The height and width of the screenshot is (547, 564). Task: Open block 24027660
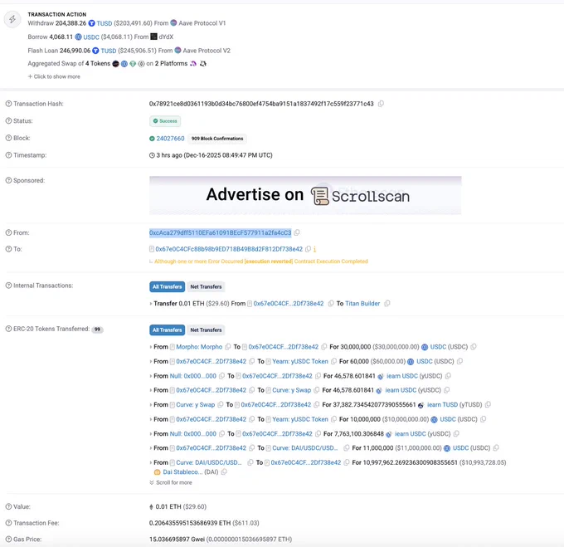pyautogui.click(x=170, y=138)
